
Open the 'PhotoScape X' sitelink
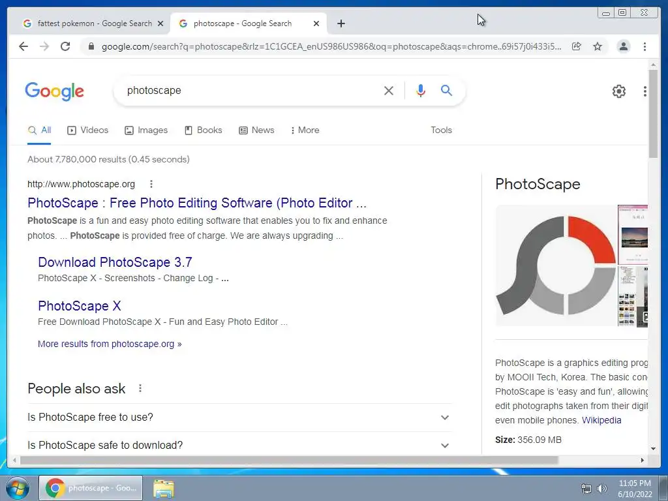click(80, 306)
